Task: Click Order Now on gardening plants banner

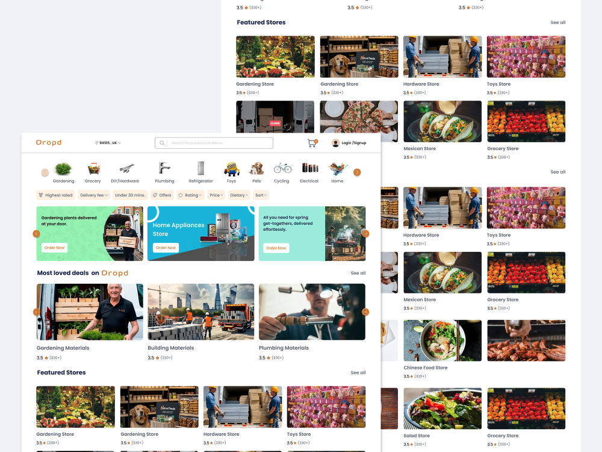Action: (x=55, y=248)
